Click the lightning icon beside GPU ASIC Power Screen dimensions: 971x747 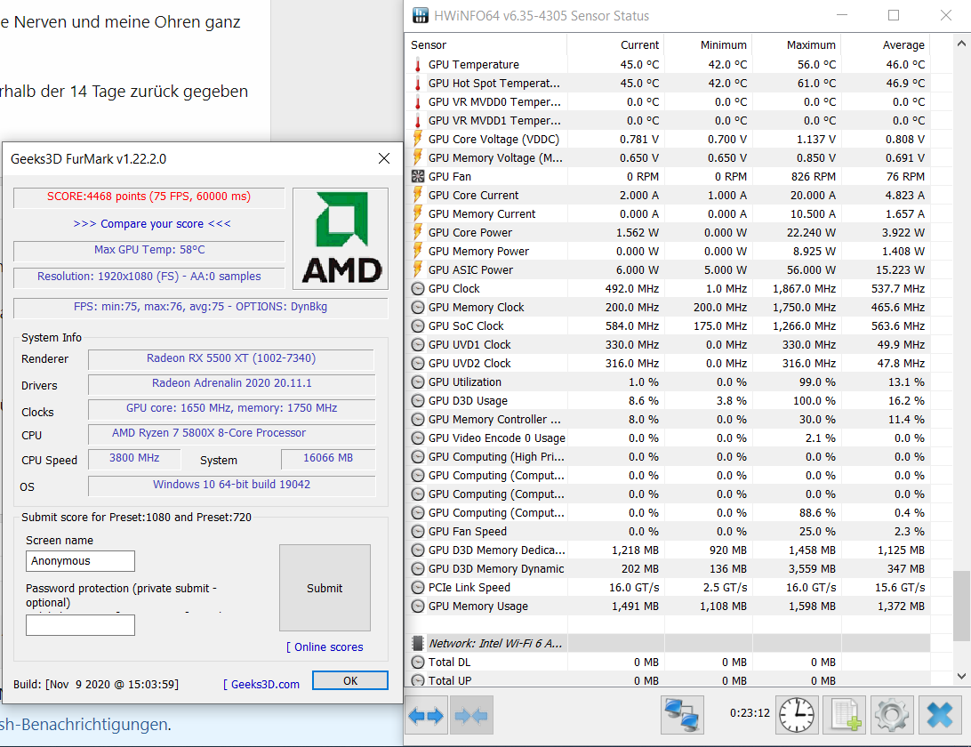coord(418,269)
